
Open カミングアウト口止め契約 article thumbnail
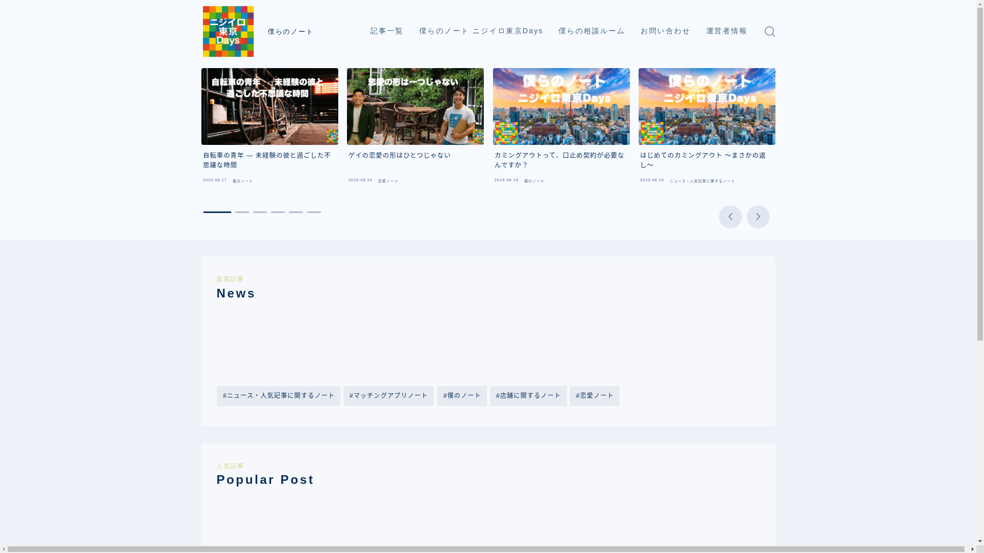[561, 107]
